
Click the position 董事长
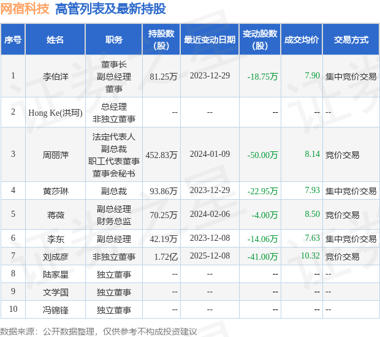[x=114, y=64]
